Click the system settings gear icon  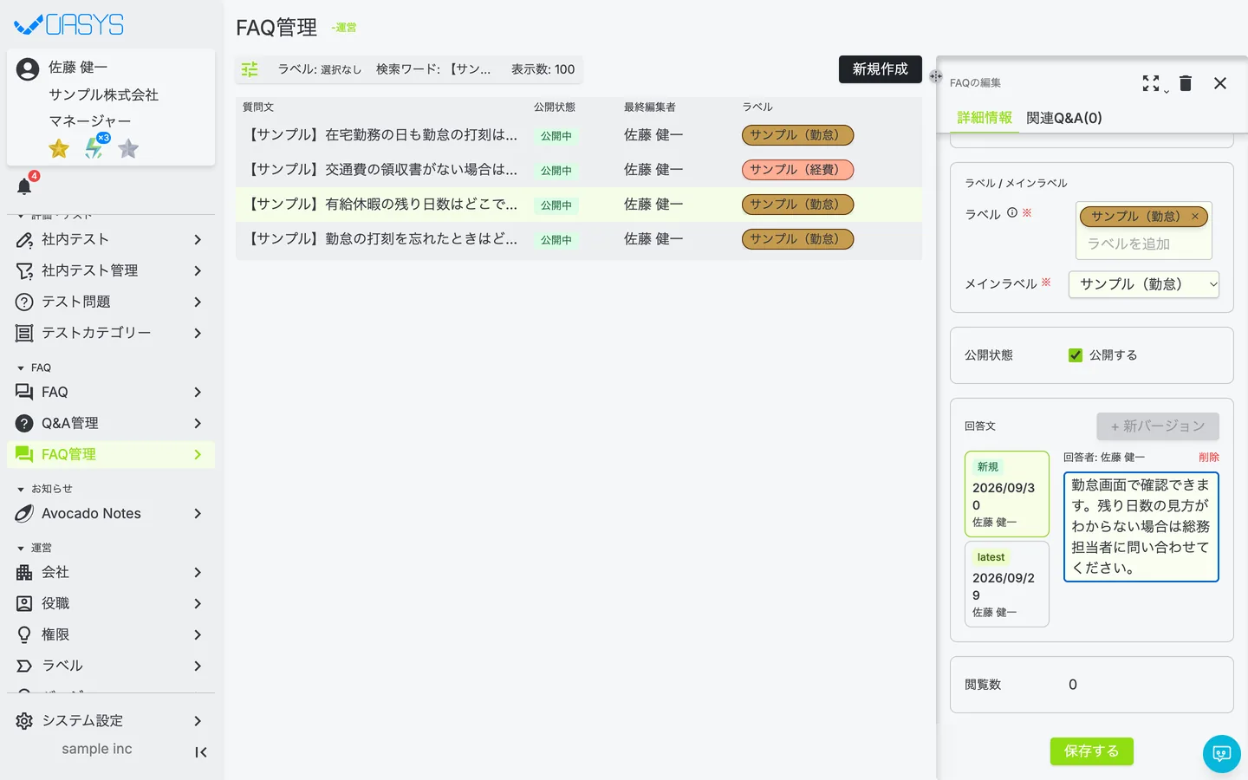pos(24,721)
